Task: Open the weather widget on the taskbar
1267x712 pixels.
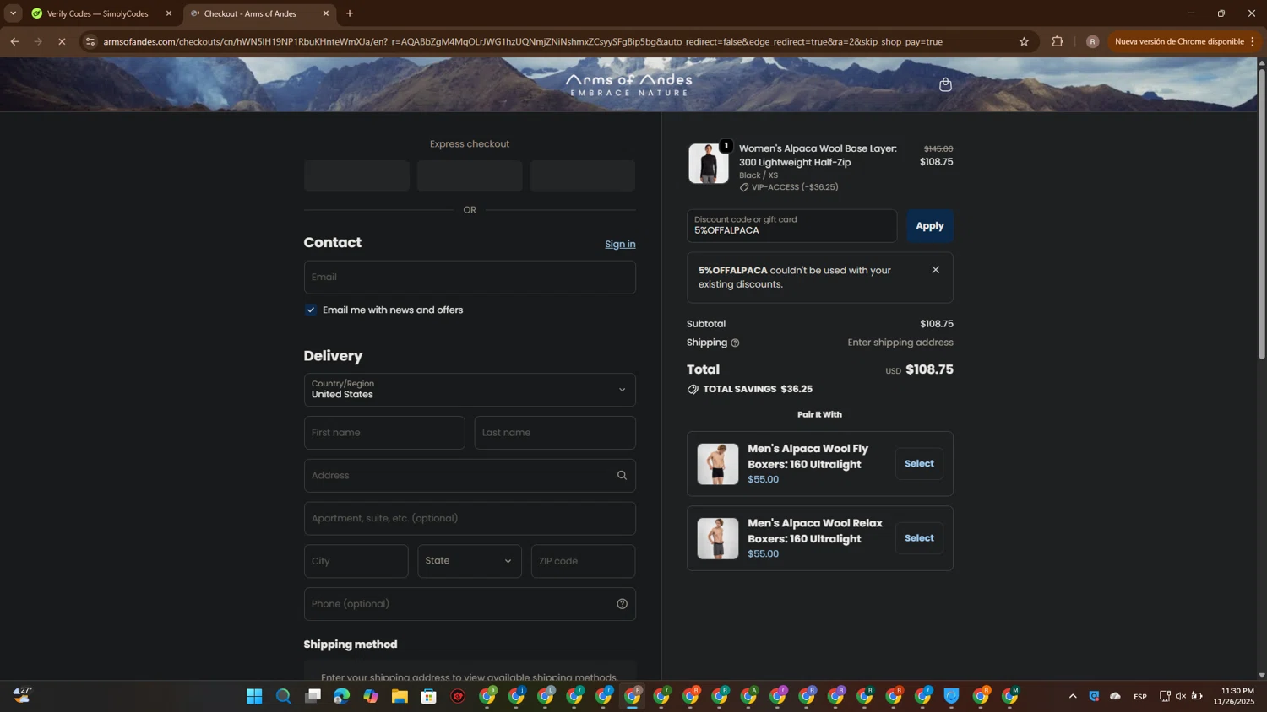Action: (22, 695)
